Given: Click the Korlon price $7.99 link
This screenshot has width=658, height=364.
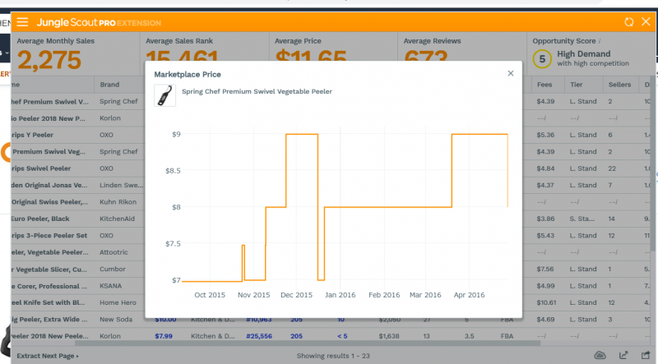Looking at the screenshot, I should coord(164,336).
